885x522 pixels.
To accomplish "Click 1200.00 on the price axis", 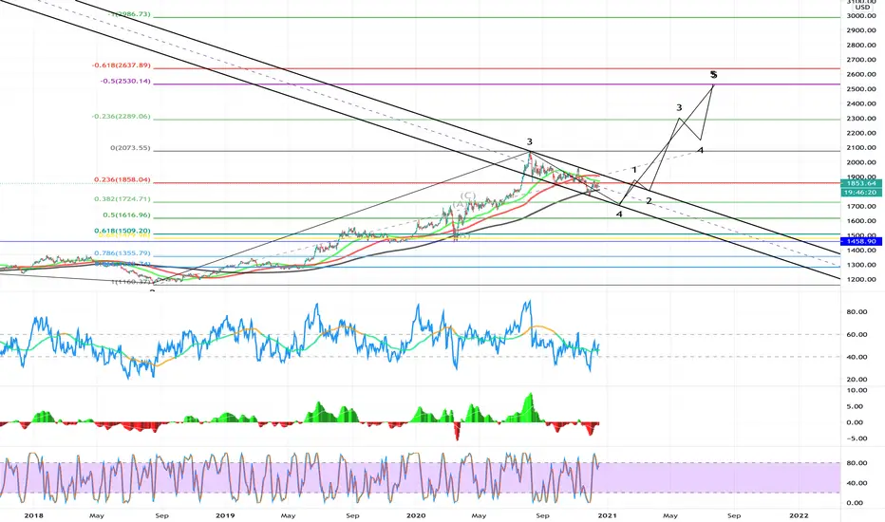I will tap(861, 280).
